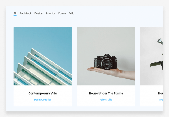Filter portfolio by Design category
Viewport: 169px width, 117px height.
click(39, 13)
